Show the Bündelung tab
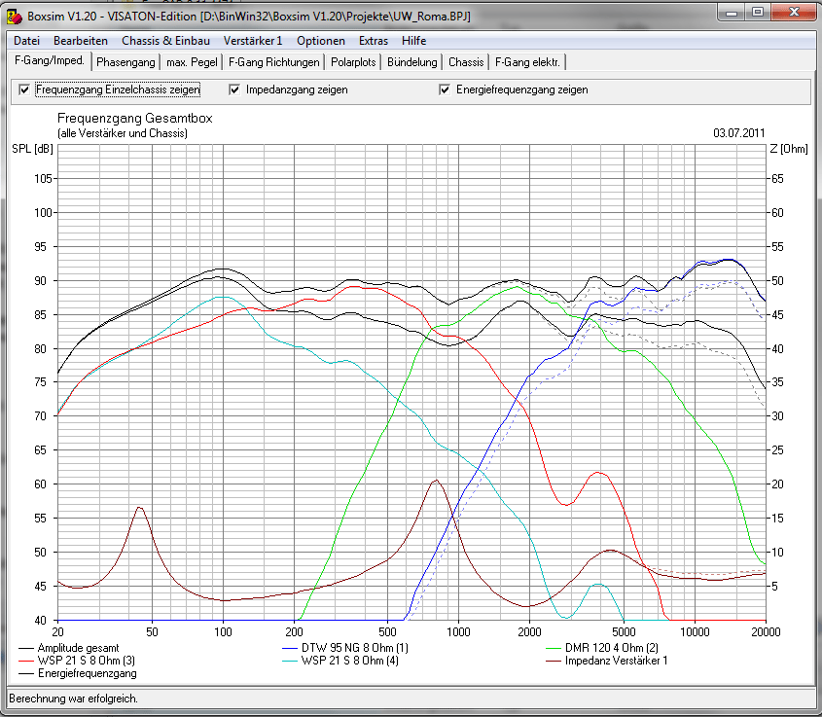Viewport: 822px width, 717px height. pos(411,62)
